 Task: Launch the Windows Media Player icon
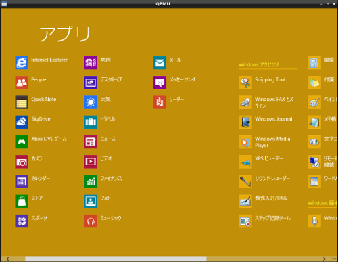(245, 141)
